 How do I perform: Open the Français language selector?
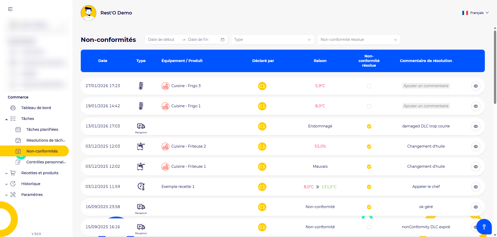coord(476,13)
